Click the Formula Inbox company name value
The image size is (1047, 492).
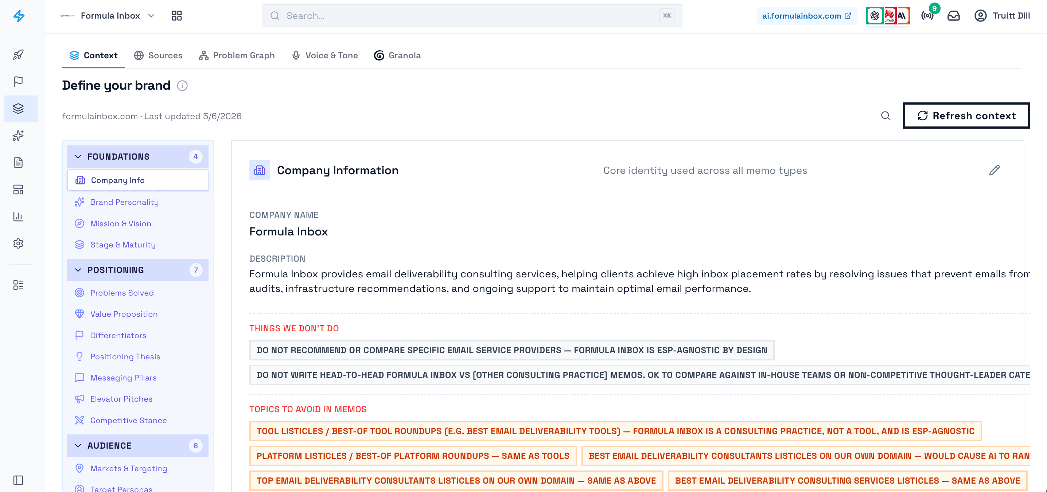[x=289, y=231]
